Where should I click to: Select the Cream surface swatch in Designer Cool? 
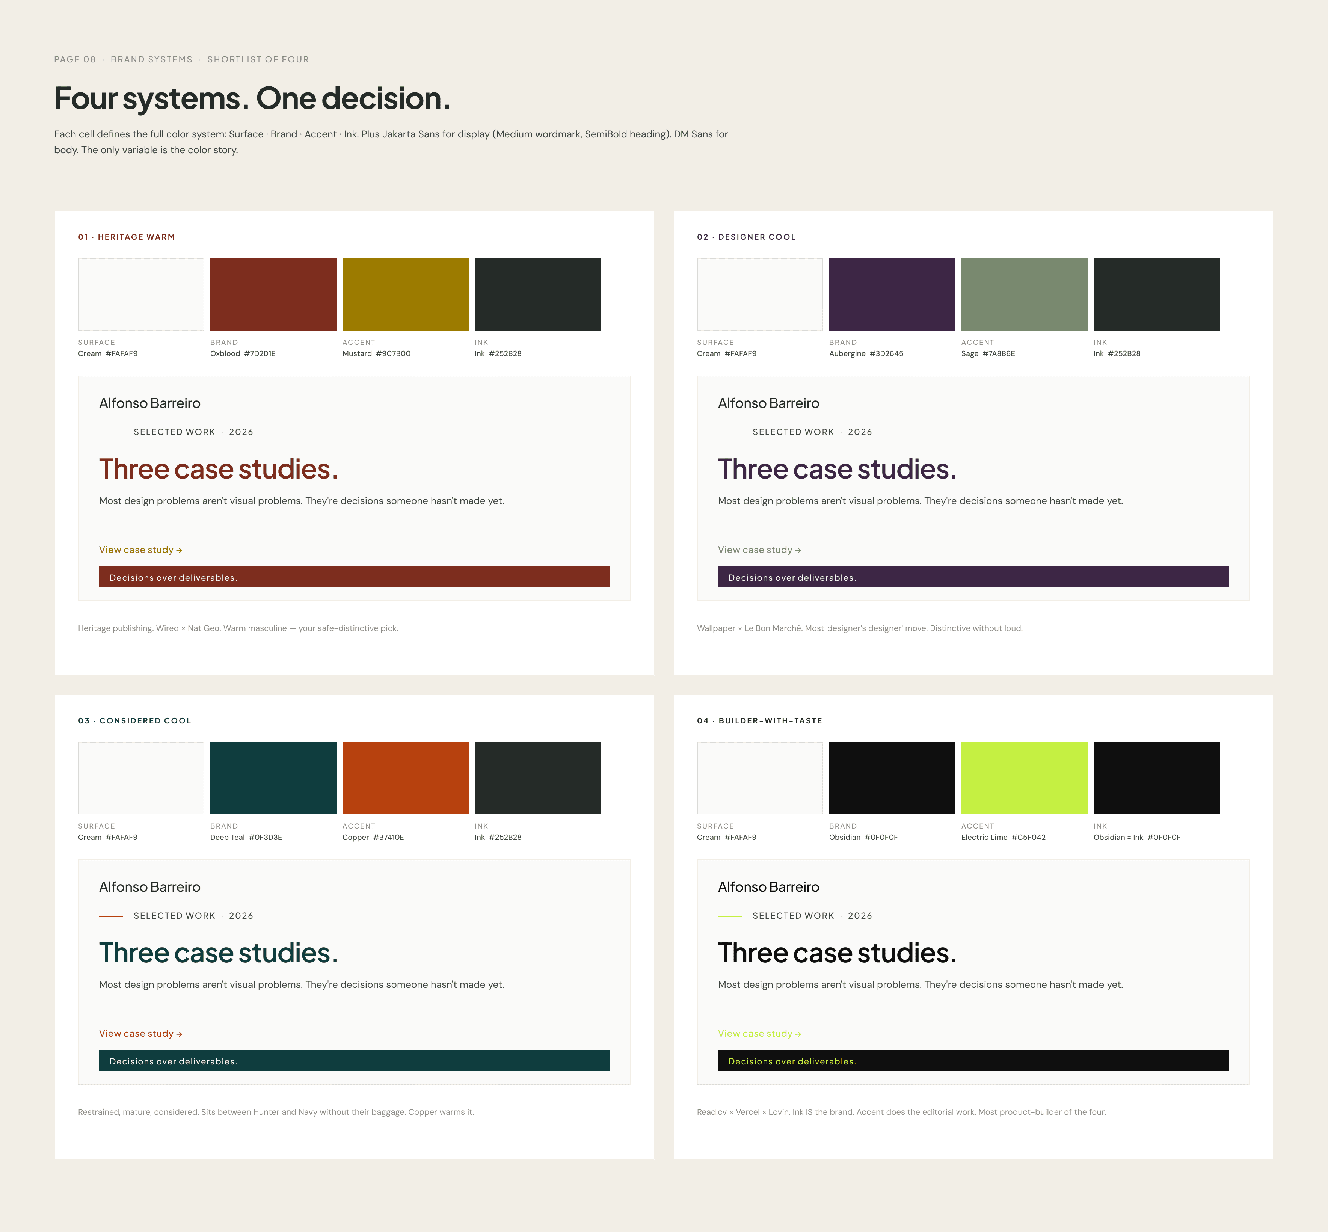[x=760, y=294]
